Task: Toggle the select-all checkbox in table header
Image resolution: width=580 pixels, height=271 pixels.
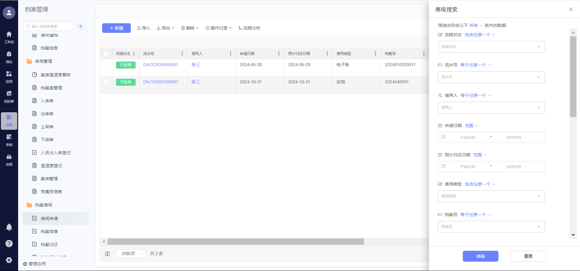Action: point(106,54)
